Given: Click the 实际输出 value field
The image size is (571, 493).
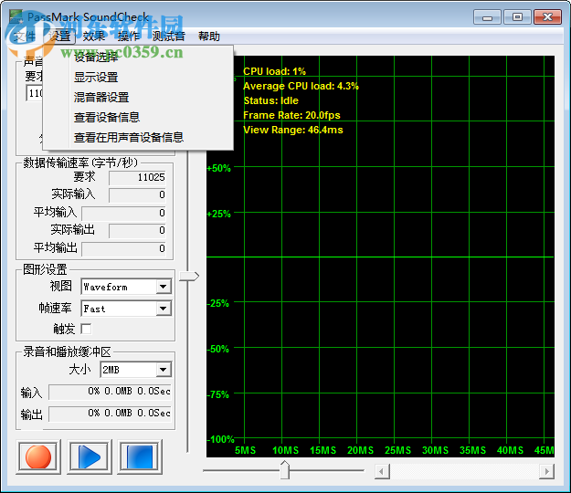Looking at the screenshot, I should (137, 231).
